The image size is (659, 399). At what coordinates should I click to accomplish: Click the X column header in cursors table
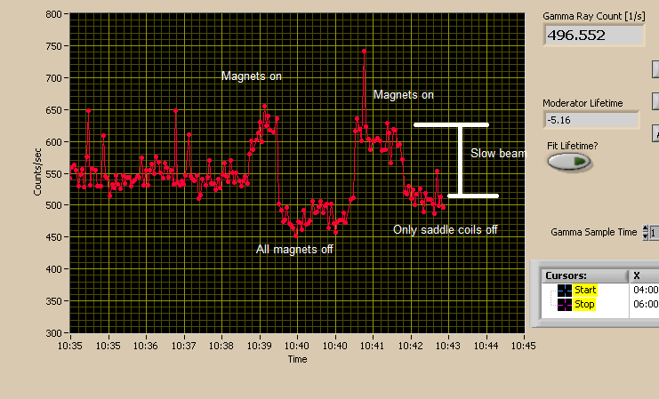(644, 276)
